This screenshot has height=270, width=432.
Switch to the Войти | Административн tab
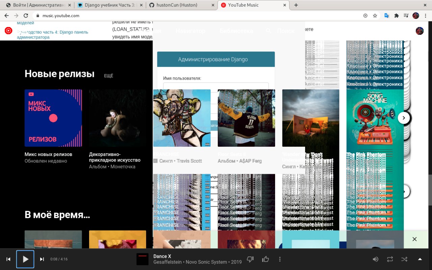click(x=37, y=5)
